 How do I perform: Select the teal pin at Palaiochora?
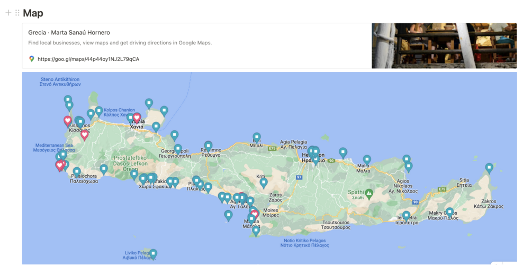77,172
